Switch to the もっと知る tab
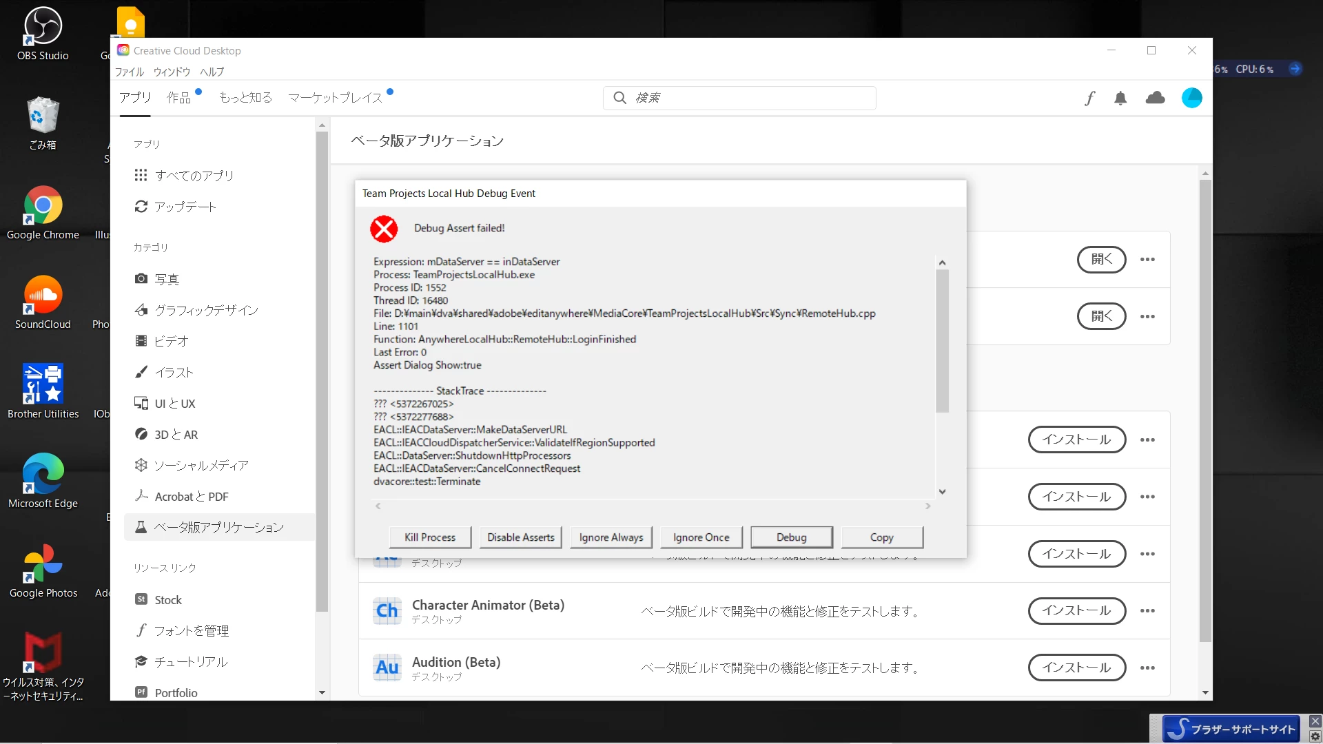 point(245,98)
